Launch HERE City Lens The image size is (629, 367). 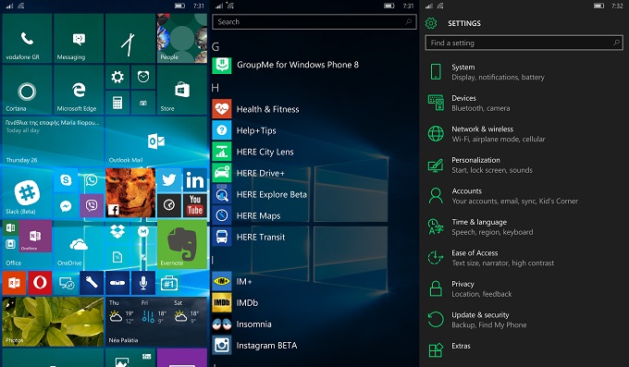click(x=253, y=152)
